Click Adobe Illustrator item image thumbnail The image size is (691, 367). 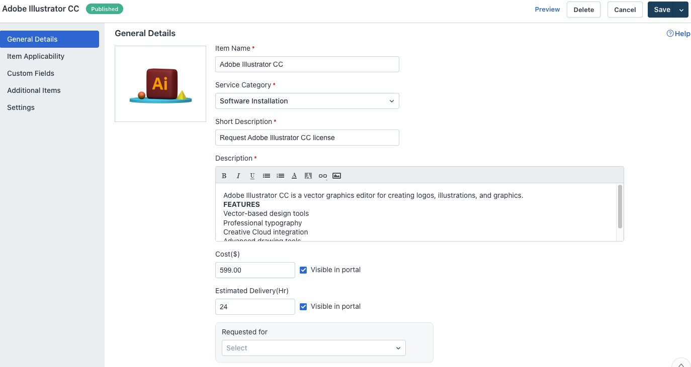pyautogui.click(x=160, y=84)
